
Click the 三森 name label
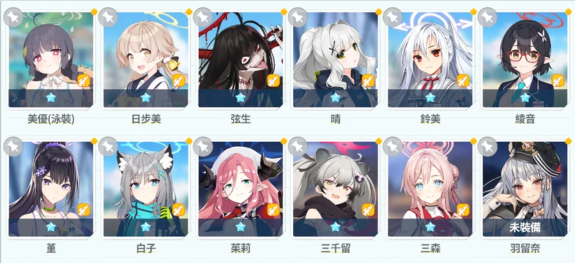[430, 248]
